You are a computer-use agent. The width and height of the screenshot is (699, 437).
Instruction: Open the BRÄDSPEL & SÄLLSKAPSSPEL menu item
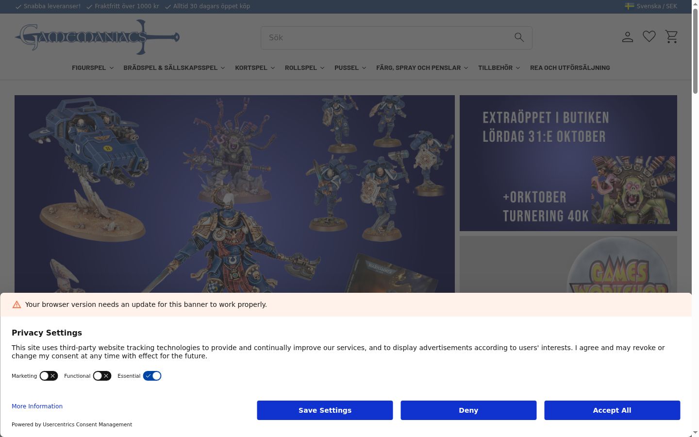coord(170,68)
